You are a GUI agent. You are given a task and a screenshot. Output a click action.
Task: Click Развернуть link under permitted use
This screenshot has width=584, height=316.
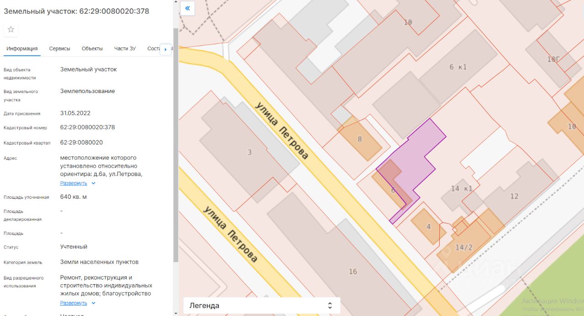pos(73,303)
